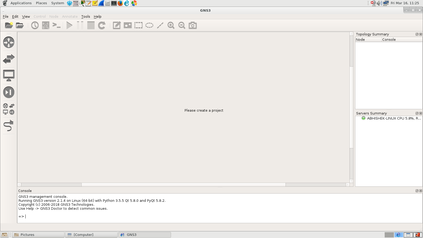423x238 pixels.
Task: Click the Add a link cable icon
Action: [9, 126]
